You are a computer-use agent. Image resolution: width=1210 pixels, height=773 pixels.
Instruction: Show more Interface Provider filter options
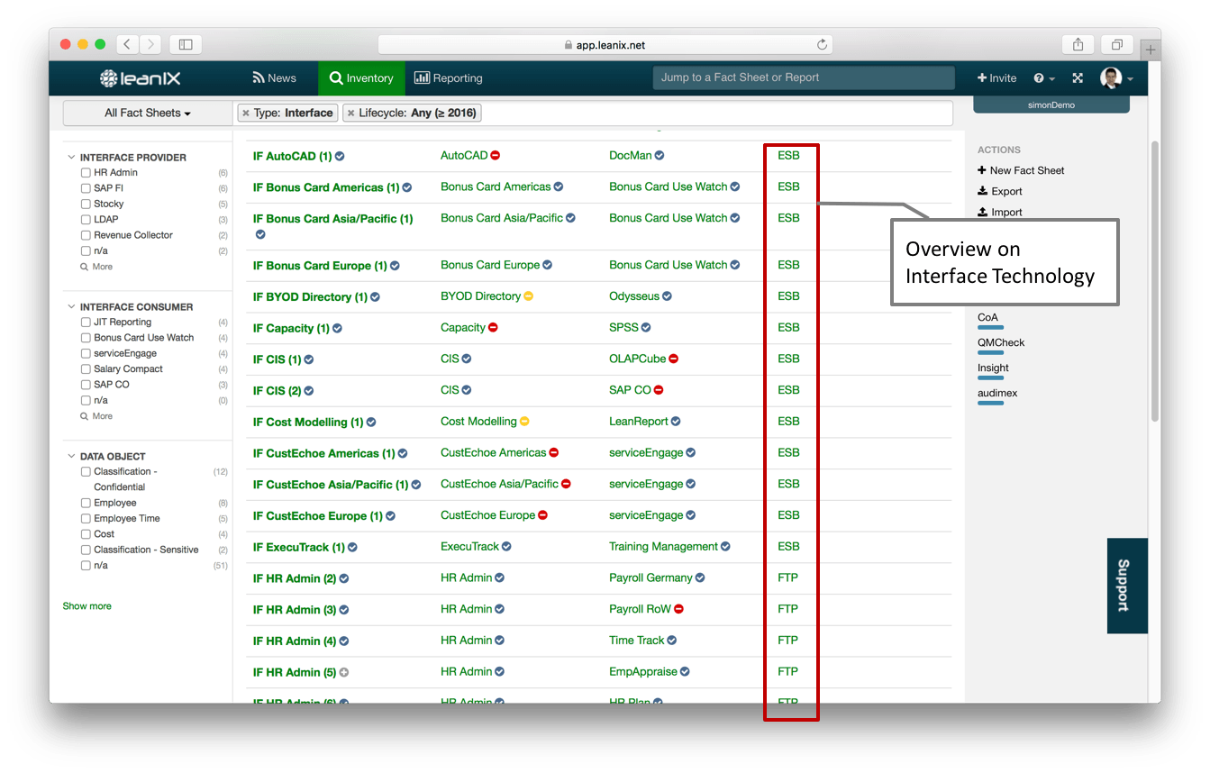click(96, 267)
